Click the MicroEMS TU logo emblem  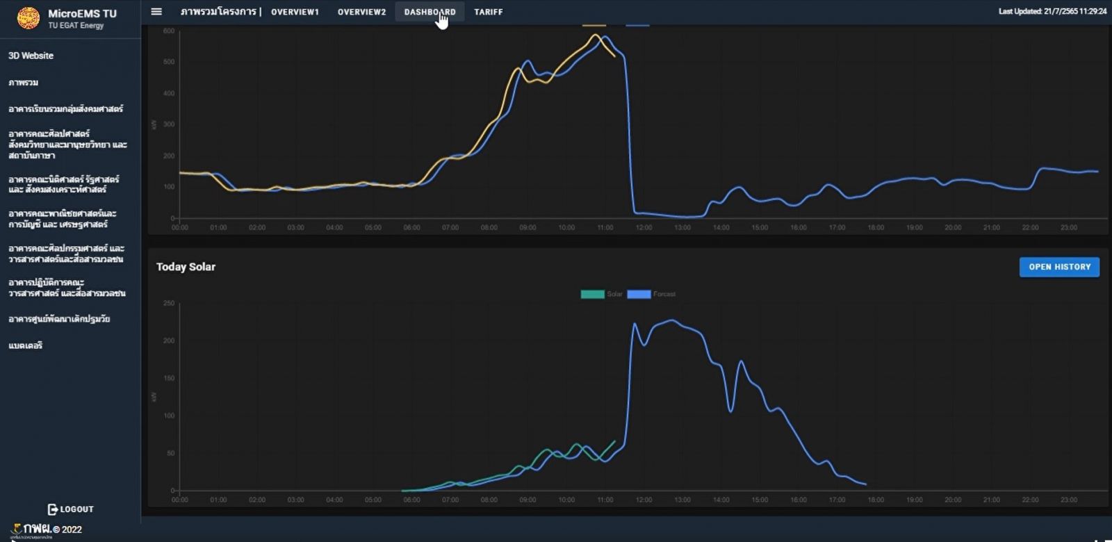click(x=28, y=18)
